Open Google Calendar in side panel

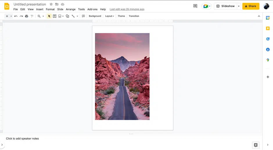click(268, 18)
